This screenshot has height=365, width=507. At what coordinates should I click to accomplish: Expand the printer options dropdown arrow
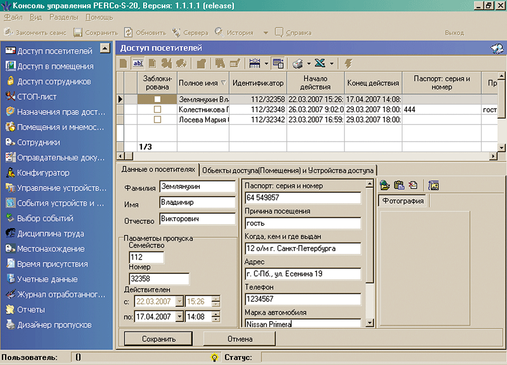309,63
